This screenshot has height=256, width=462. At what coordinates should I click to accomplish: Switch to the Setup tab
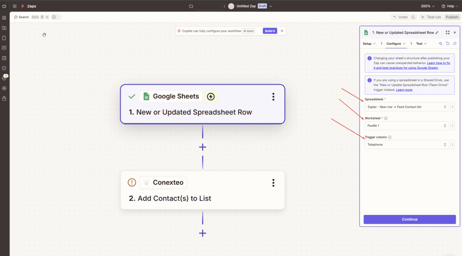click(369, 44)
